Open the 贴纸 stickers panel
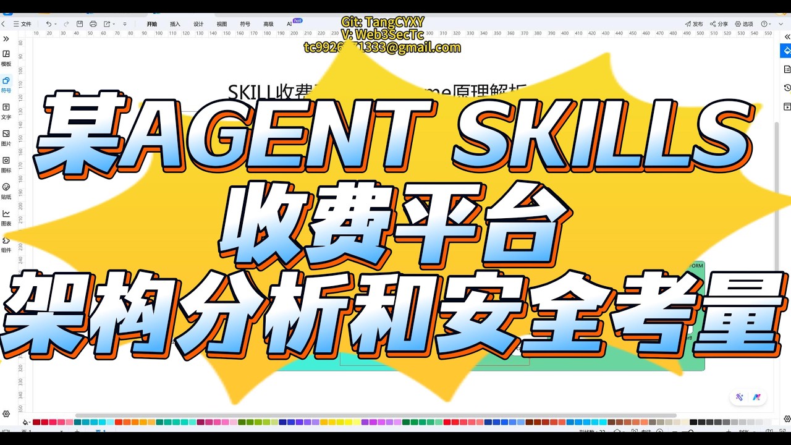Viewport: 791px width, 445px height. click(x=6, y=190)
